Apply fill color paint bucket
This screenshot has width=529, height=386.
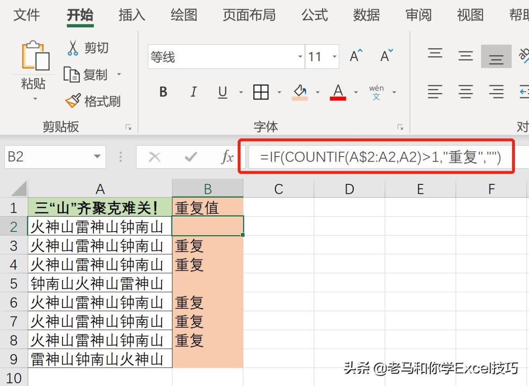300,92
